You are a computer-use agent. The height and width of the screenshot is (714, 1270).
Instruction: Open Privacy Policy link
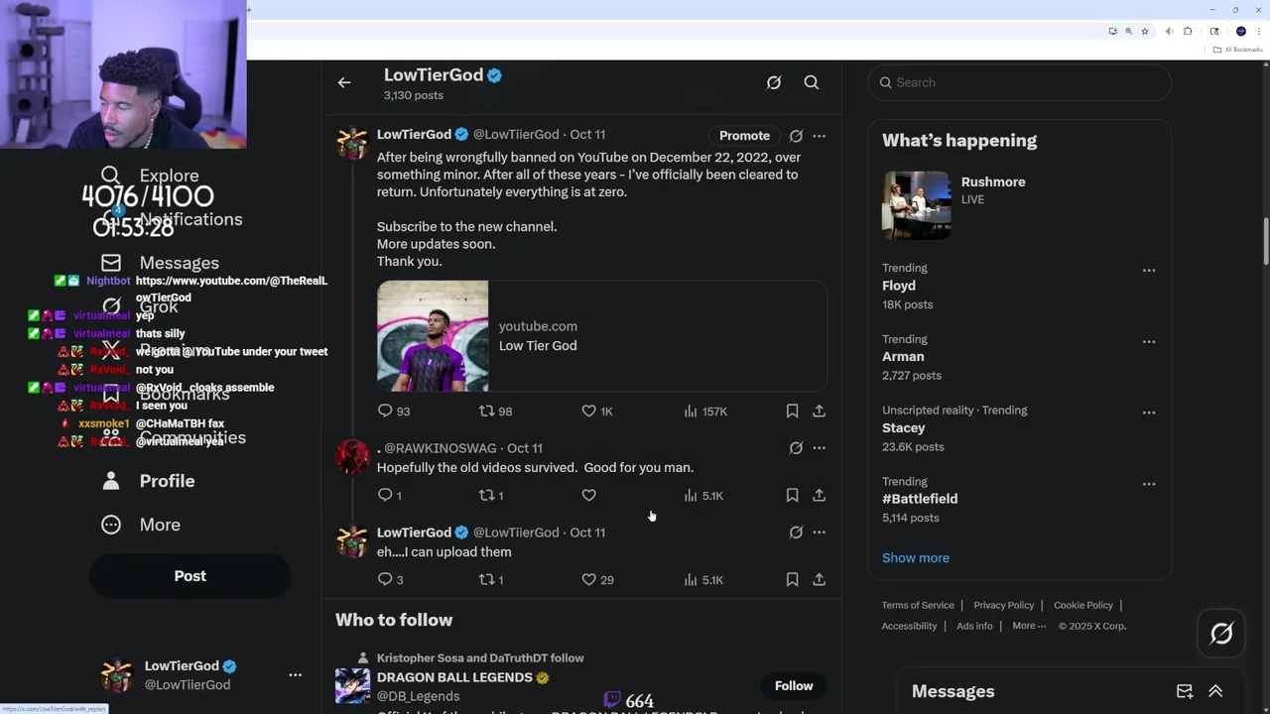pos(1004,605)
